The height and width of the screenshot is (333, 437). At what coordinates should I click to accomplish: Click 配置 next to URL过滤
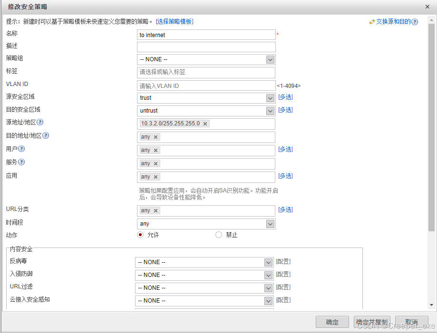click(283, 287)
